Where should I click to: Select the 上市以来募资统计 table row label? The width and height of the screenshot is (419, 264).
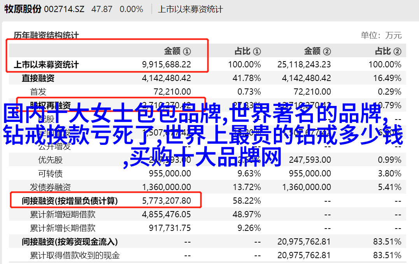46,65
